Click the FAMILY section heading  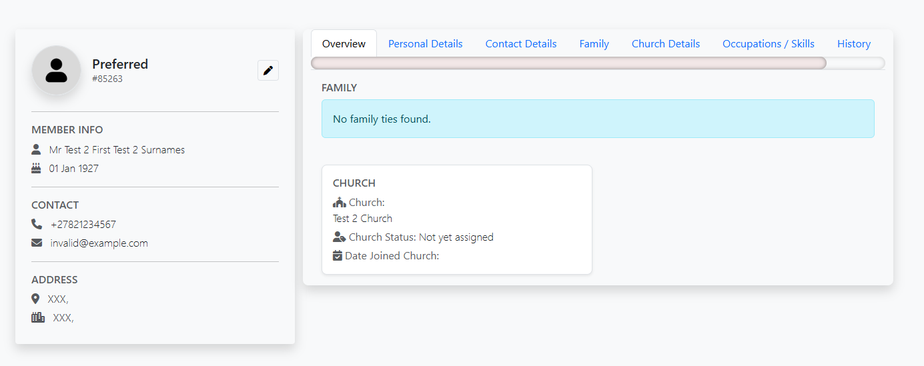[340, 88]
